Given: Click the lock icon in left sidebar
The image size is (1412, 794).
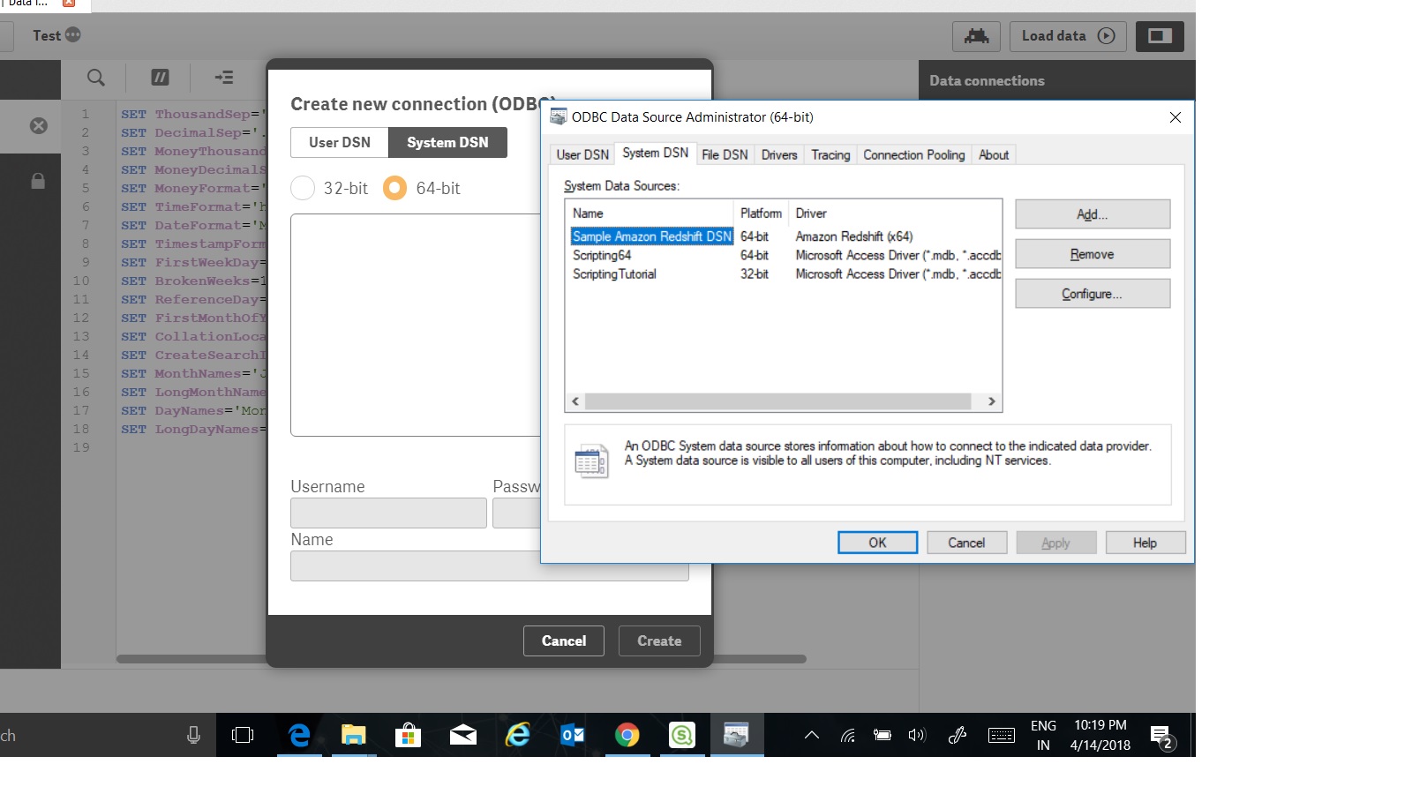Looking at the screenshot, I should click(38, 181).
